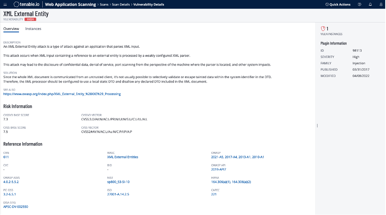
Task: Open the hamburger navigation menu
Action: (5, 4)
